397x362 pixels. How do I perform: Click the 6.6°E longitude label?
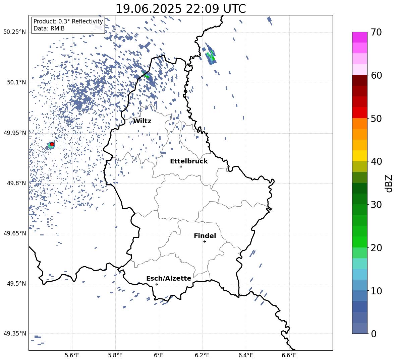289,355
